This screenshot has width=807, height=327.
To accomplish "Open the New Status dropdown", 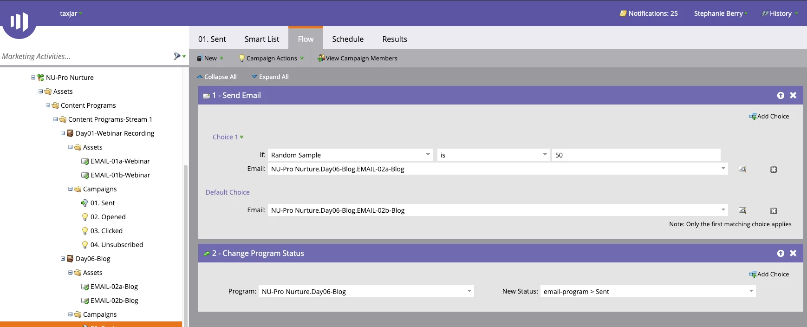I will coord(751,291).
